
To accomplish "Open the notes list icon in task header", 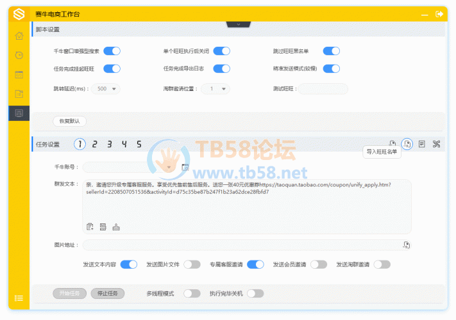I will (x=421, y=144).
